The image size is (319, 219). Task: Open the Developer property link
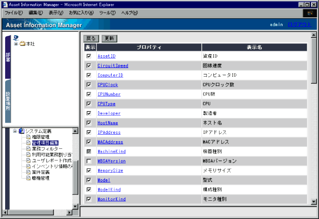(109, 113)
